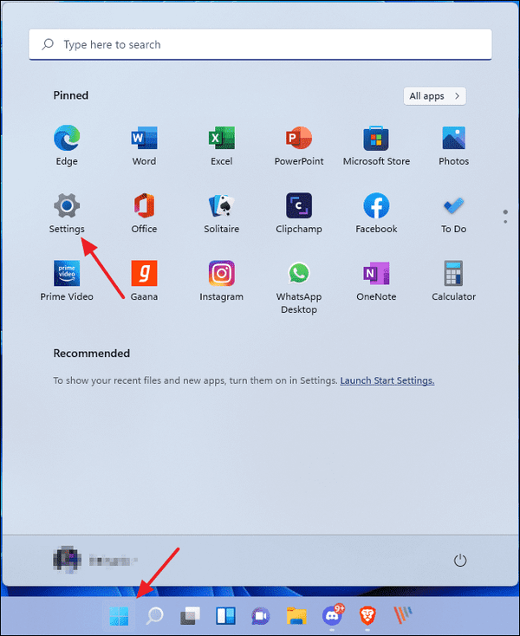Open the To Do app
This screenshot has width=520, height=636.
[453, 213]
